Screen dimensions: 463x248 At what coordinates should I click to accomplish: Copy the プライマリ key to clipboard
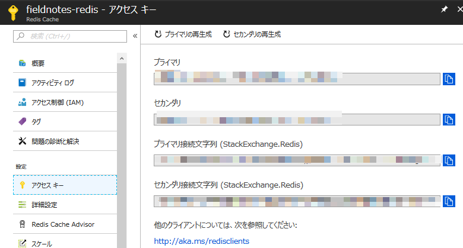pyautogui.click(x=449, y=79)
